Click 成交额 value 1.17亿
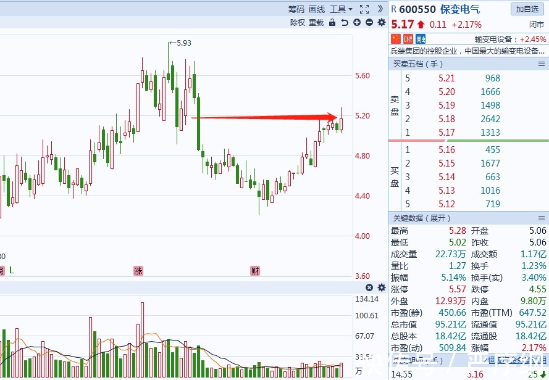 [533, 254]
